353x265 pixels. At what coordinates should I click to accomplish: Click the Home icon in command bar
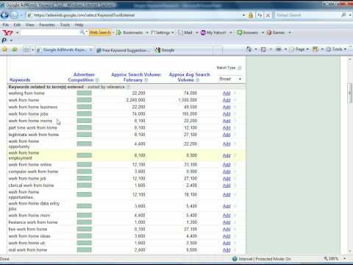click(x=249, y=49)
